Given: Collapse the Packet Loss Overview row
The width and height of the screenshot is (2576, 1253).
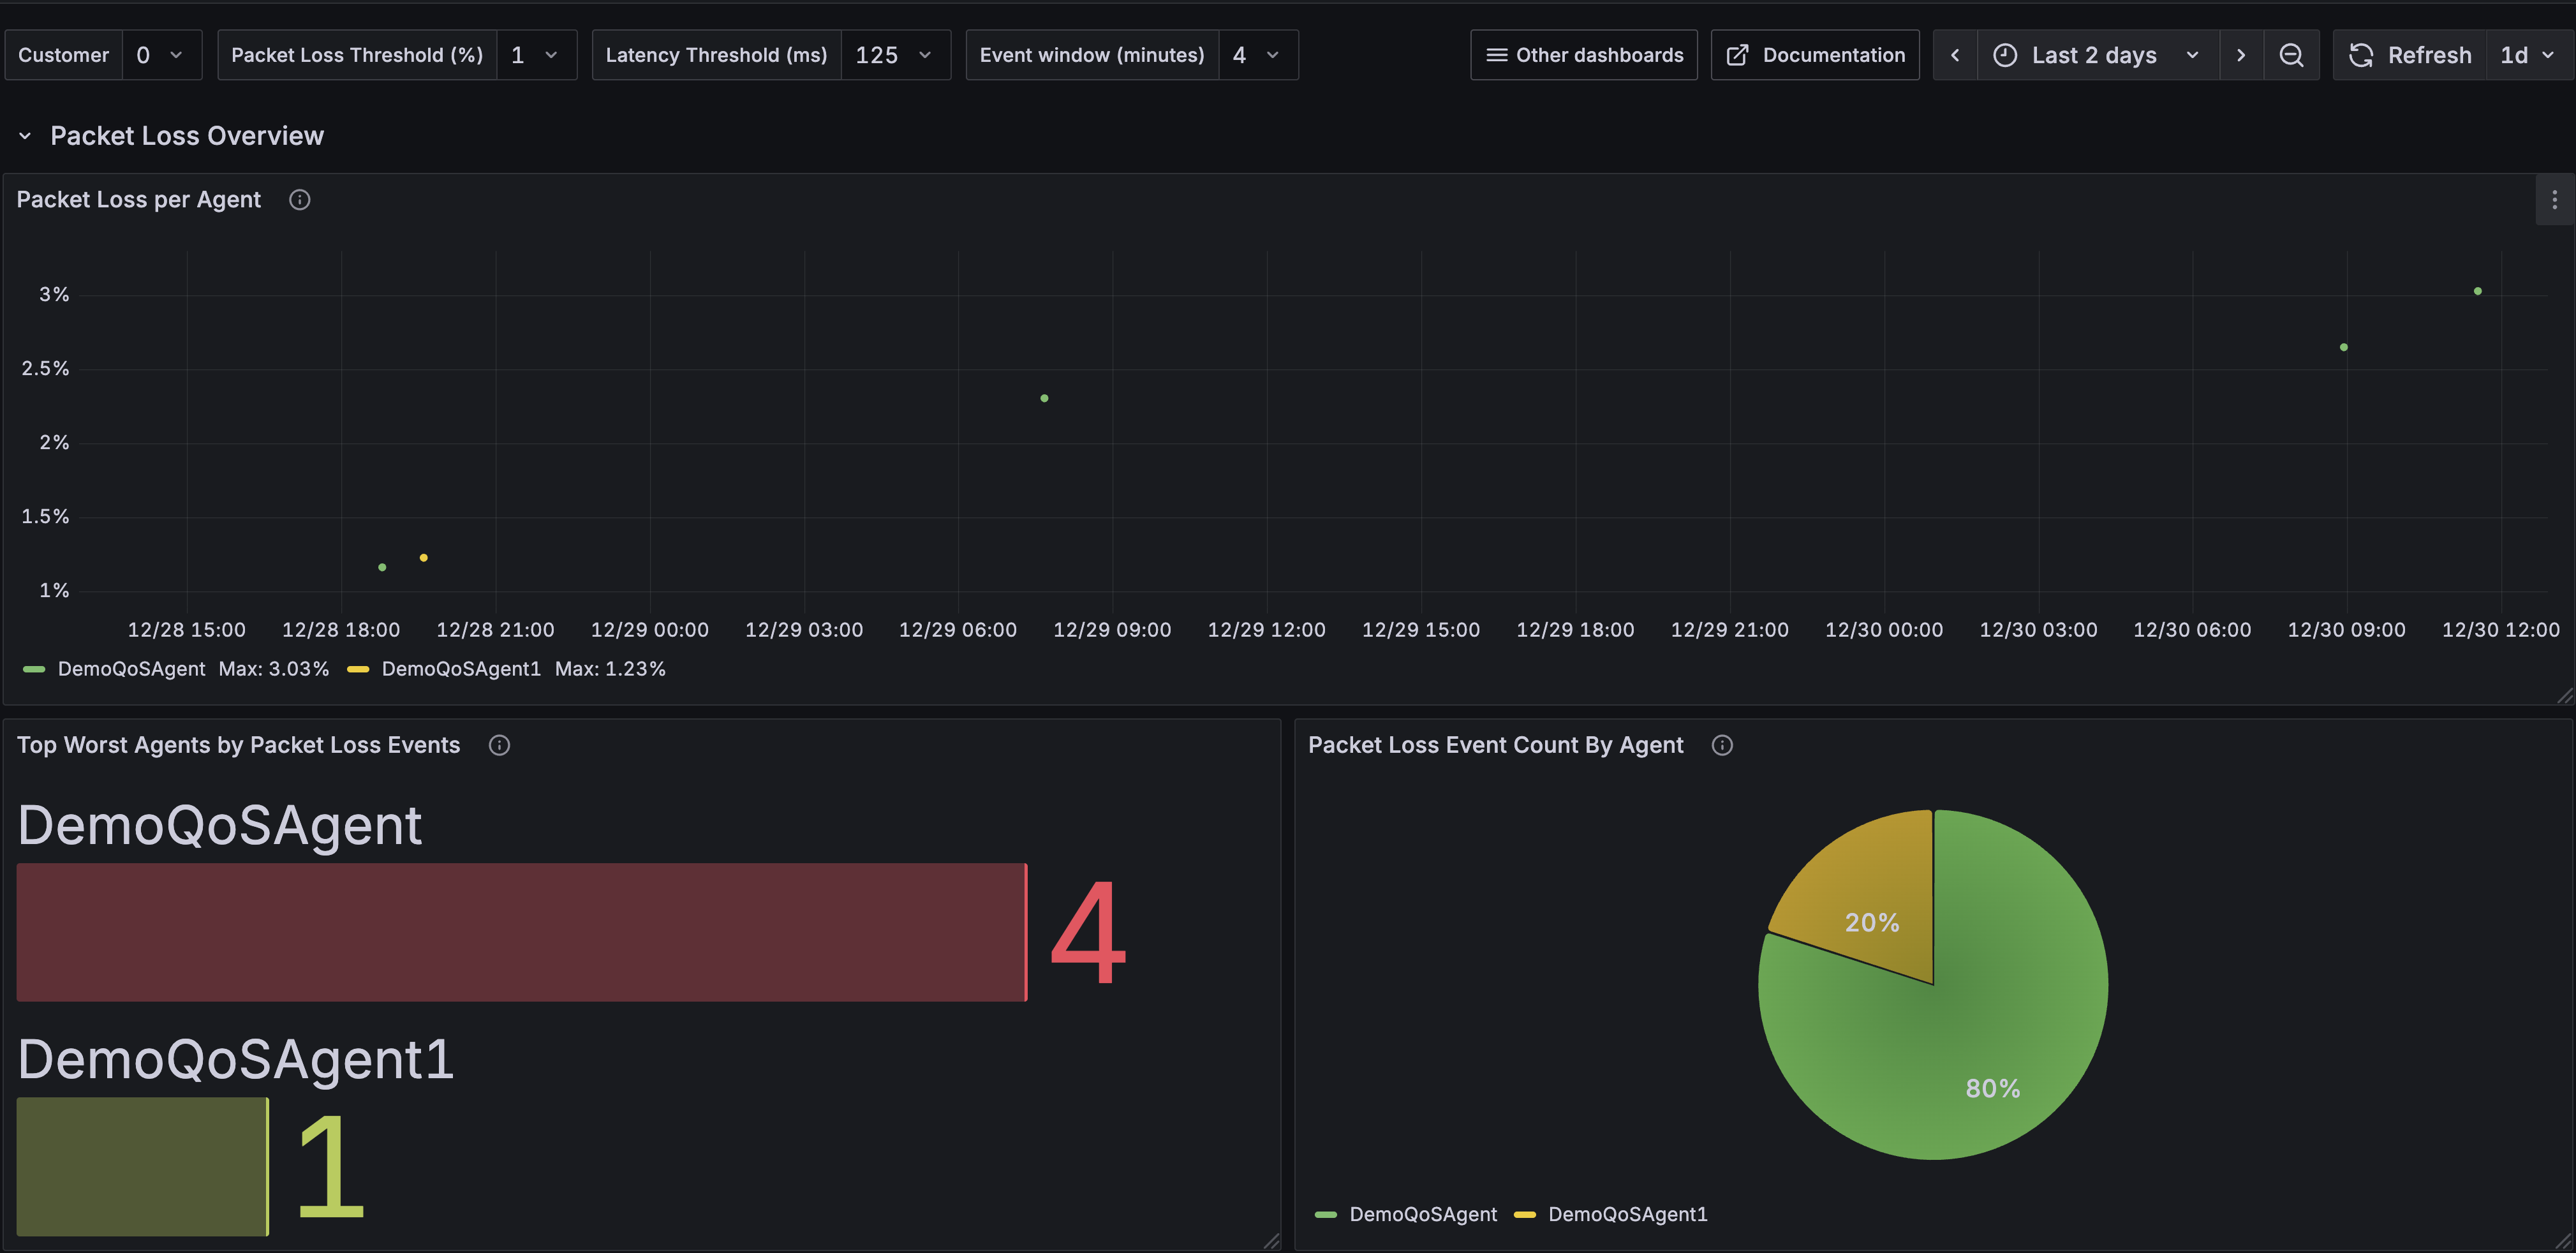Looking at the screenshot, I should (25, 136).
